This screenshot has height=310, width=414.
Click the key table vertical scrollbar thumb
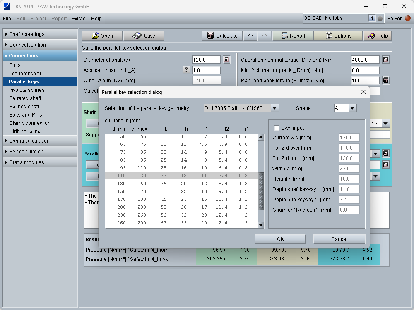tap(261, 191)
